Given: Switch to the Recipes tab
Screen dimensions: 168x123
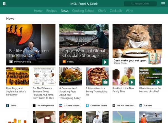Looking at the screenshot, I should tap(52, 11).
